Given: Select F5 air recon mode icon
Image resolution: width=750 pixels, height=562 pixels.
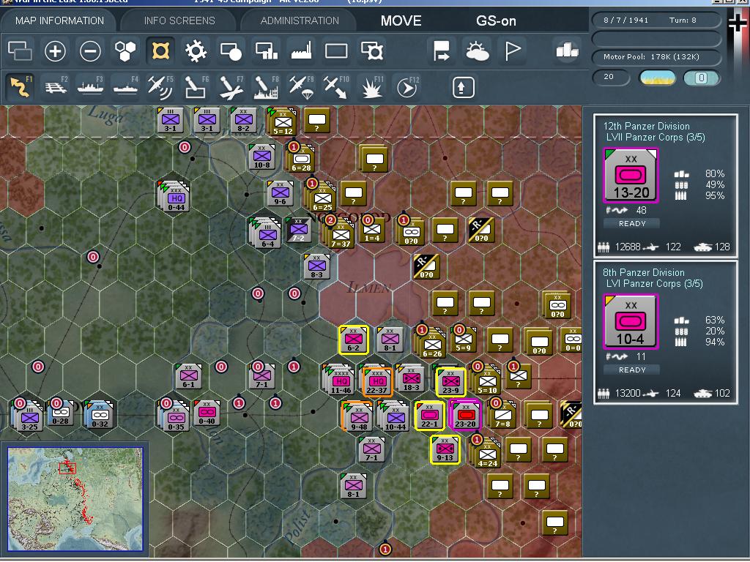Looking at the screenshot, I should (x=160, y=87).
